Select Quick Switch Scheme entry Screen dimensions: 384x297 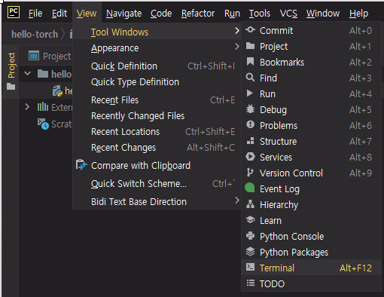click(157, 184)
